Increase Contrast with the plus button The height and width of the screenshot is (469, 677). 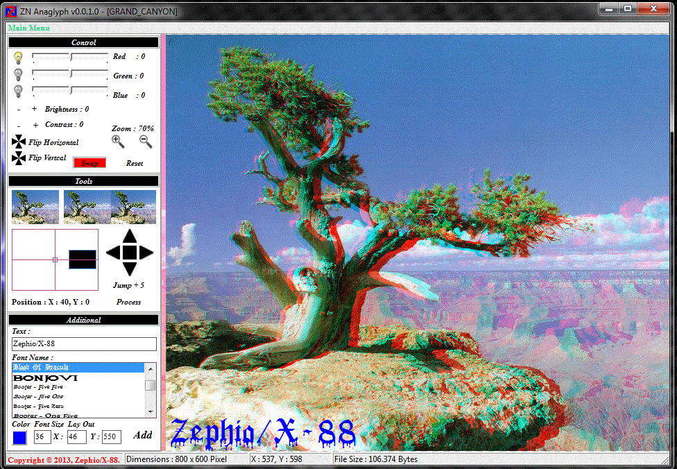coord(35,125)
